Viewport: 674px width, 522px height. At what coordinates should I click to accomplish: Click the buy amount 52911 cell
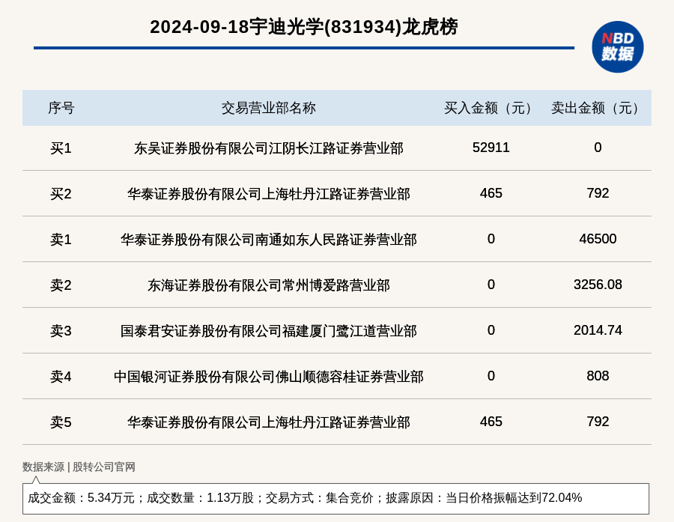pyautogui.click(x=491, y=148)
